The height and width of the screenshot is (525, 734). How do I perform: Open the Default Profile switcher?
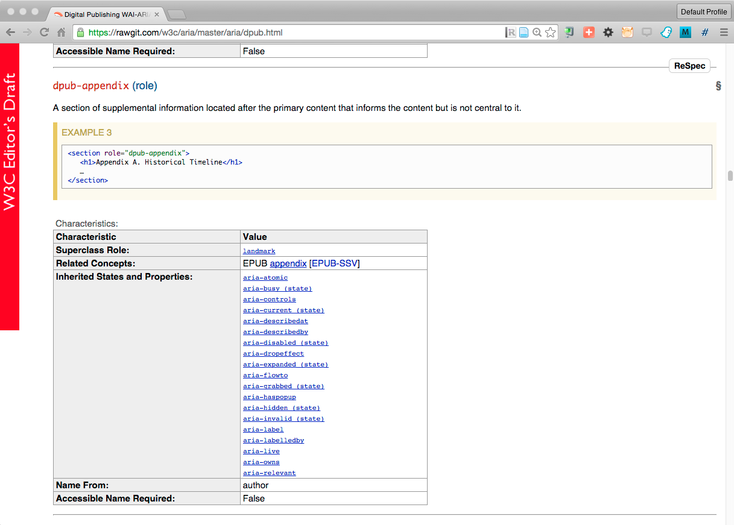(703, 11)
